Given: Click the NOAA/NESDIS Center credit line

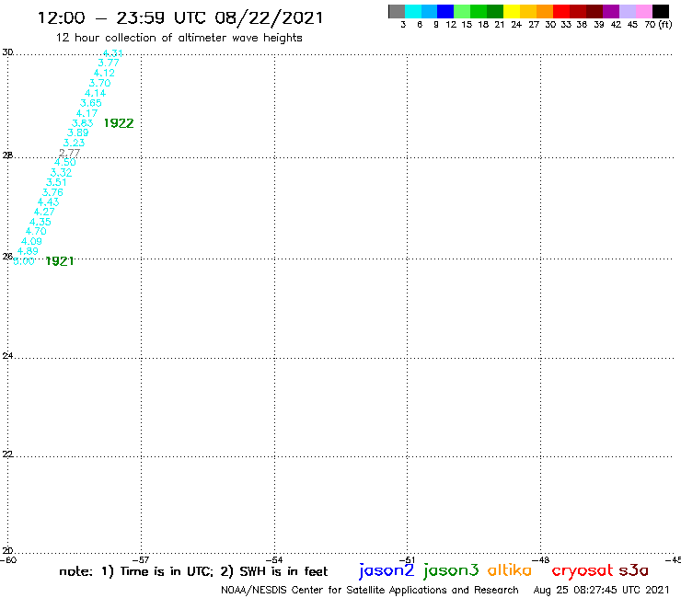Looking at the screenshot, I should [x=370, y=591].
